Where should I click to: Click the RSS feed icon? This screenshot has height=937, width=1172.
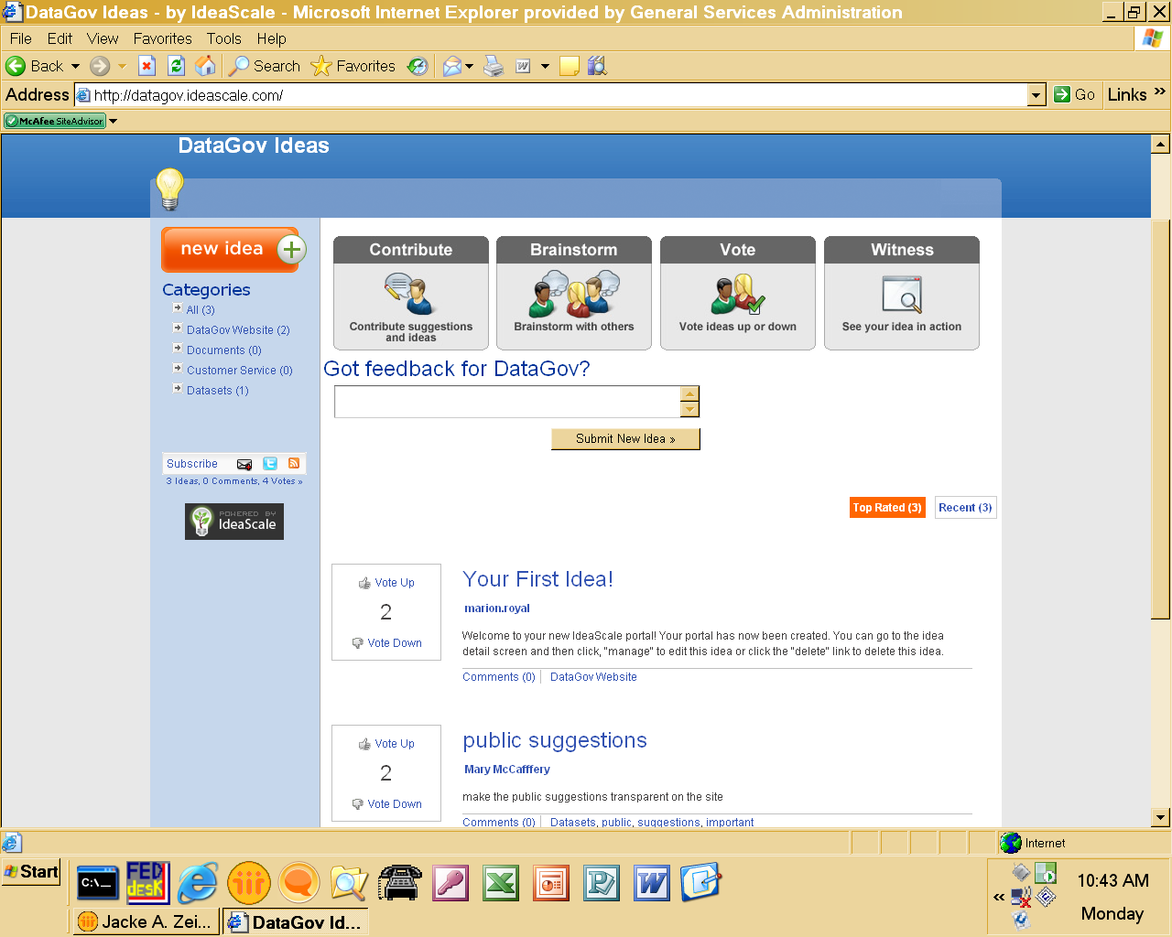(x=294, y=464)
